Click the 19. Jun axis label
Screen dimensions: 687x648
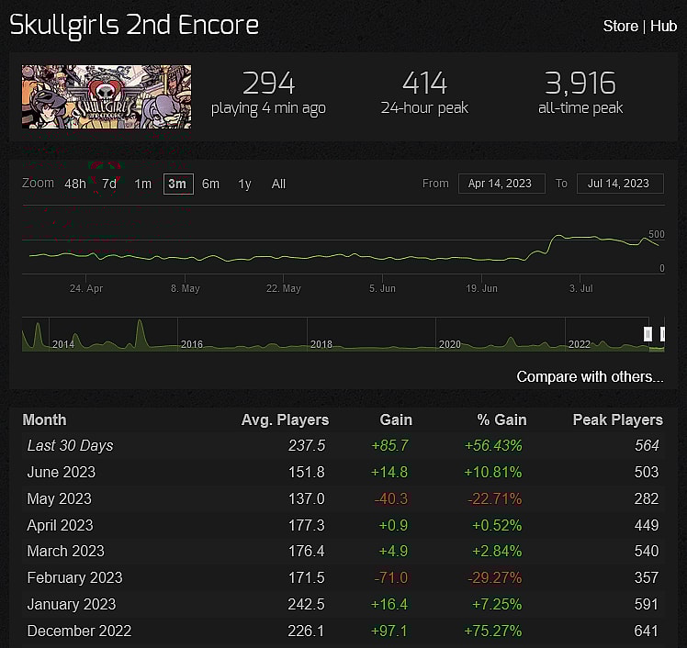(481, 288)
